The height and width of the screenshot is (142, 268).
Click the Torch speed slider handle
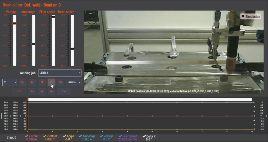[72, 49]
